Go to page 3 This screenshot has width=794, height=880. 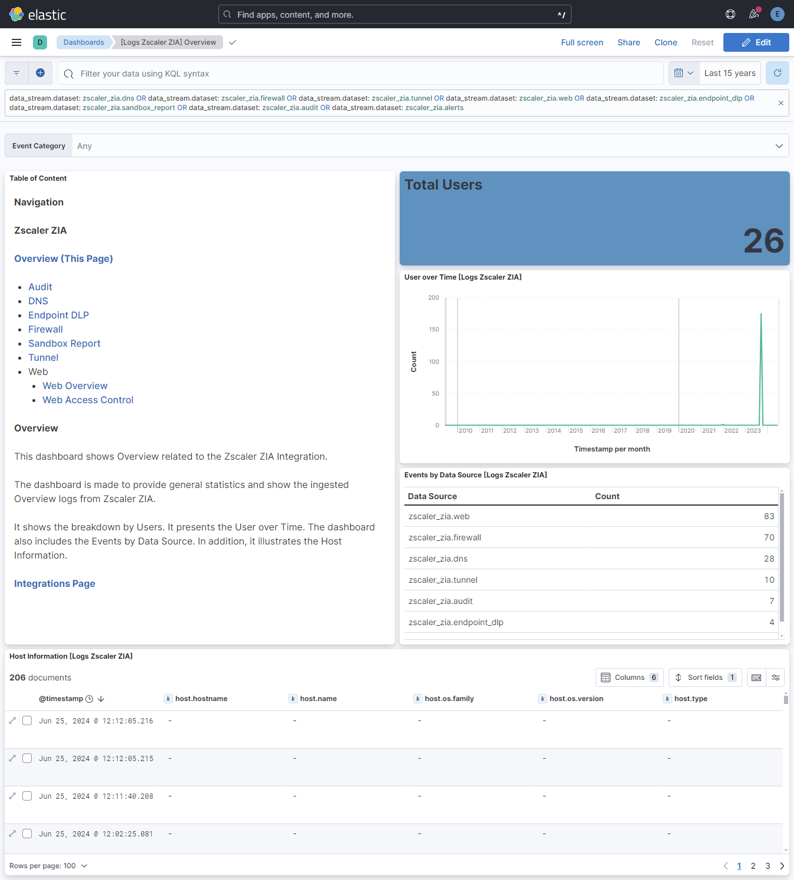click(768, 866)
